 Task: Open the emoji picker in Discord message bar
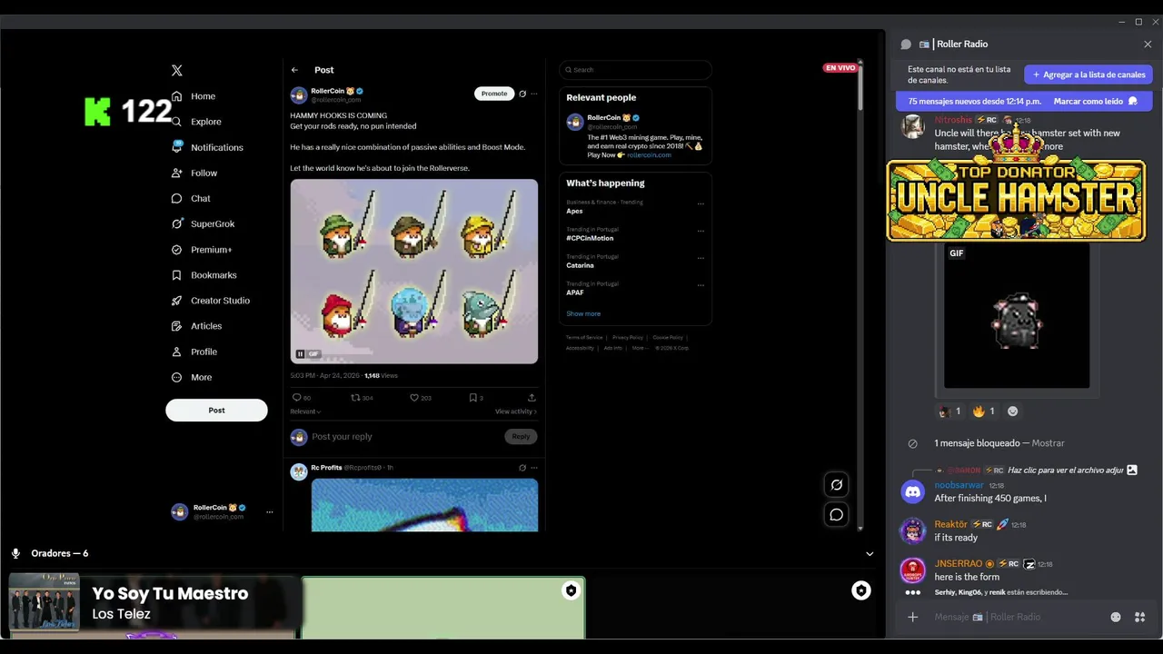(1116, 618)
